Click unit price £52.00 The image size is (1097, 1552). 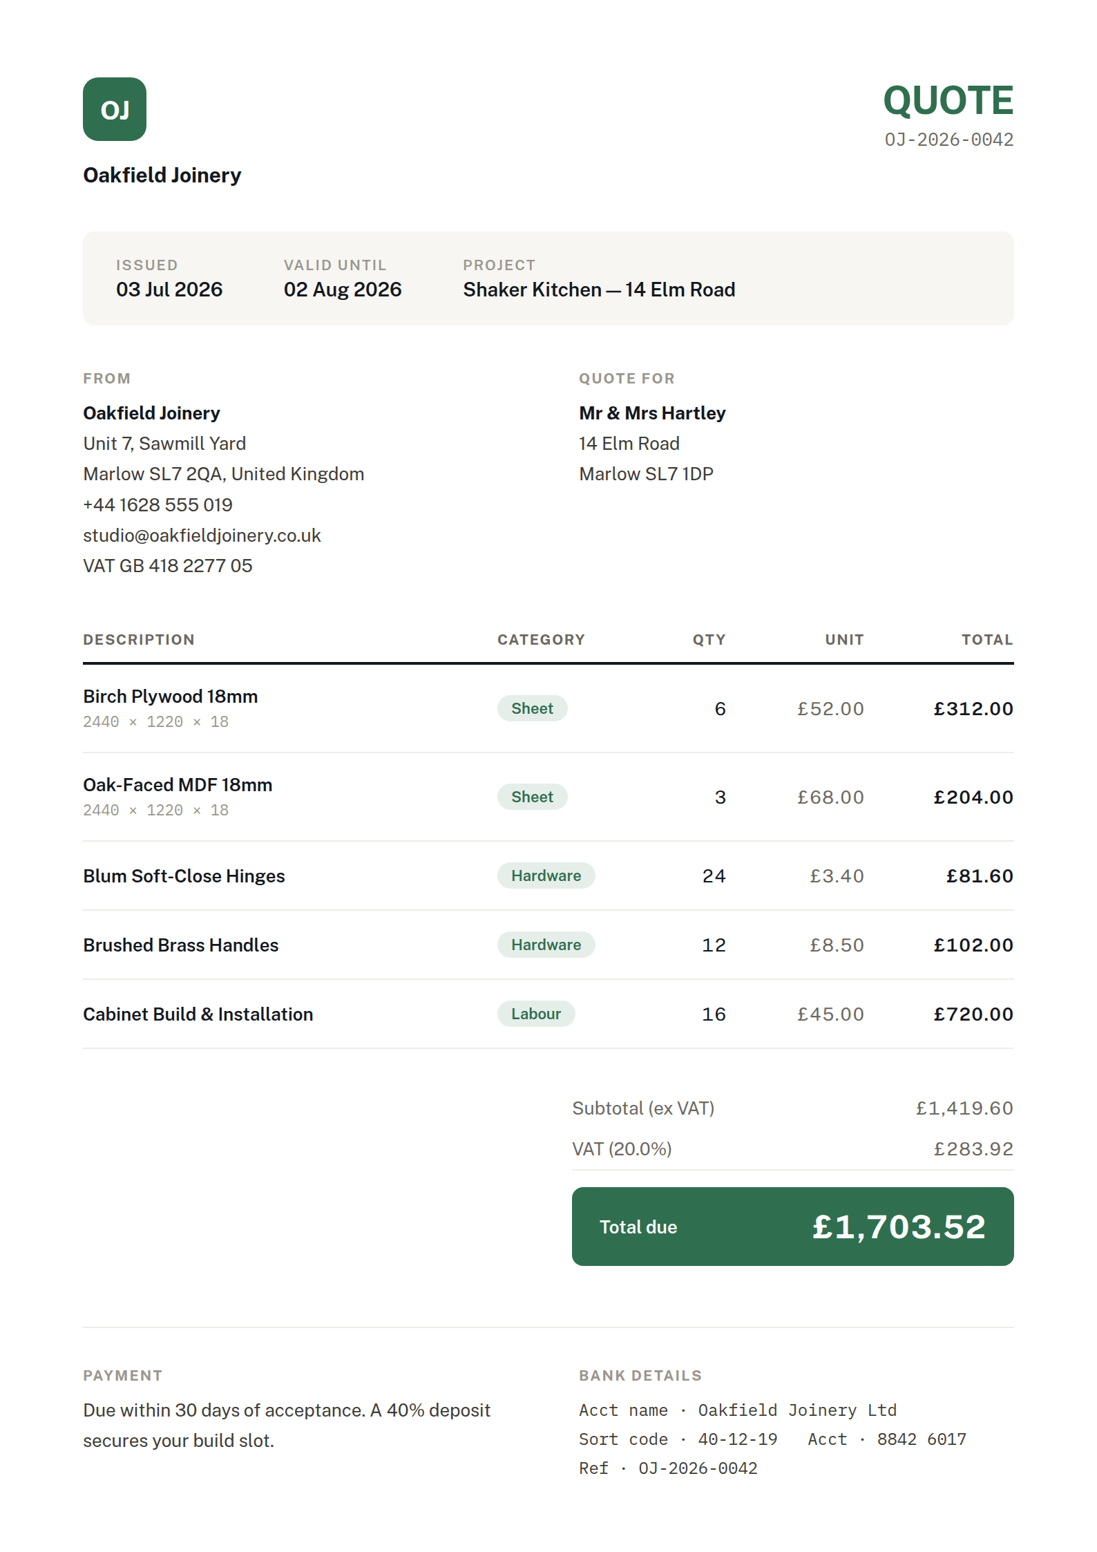pyautogui.click(x=830, y=709)
